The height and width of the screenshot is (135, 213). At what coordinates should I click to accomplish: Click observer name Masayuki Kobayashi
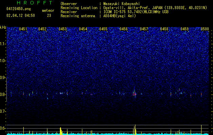point(122,4)
